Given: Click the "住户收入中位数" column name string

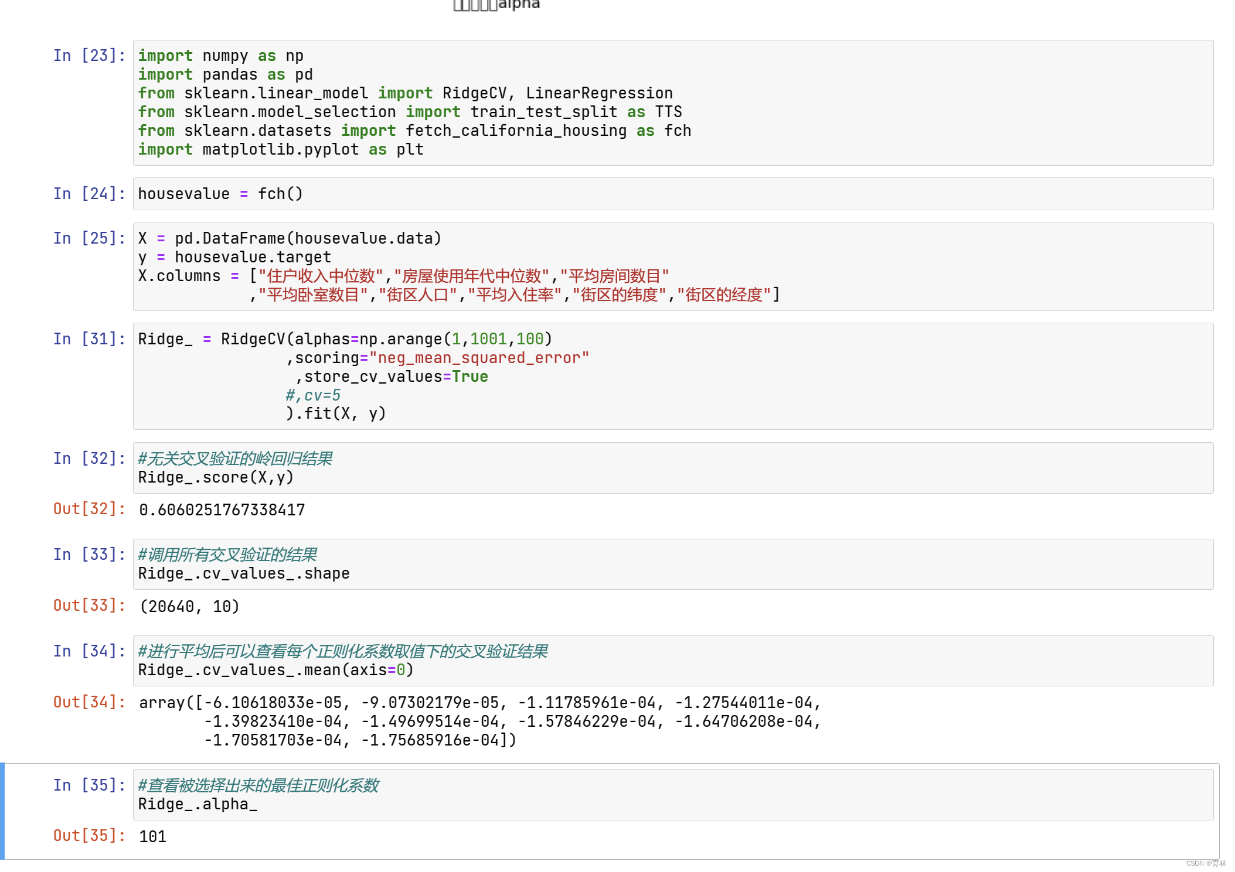Looking at the screenshot, I should pyautogui.click(x=321, y=276).
